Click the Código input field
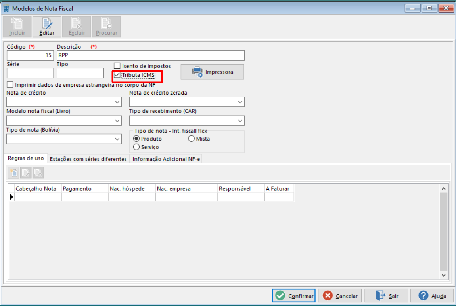This screenshot has width=456, height=306. click(30, 55)
